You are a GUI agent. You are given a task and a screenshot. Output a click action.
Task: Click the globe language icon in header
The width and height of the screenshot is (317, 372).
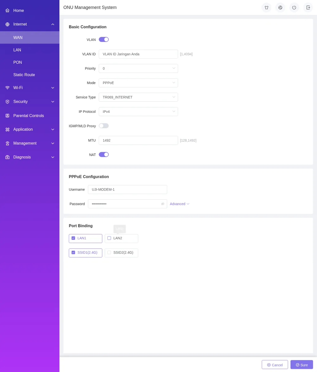[280, 7]
